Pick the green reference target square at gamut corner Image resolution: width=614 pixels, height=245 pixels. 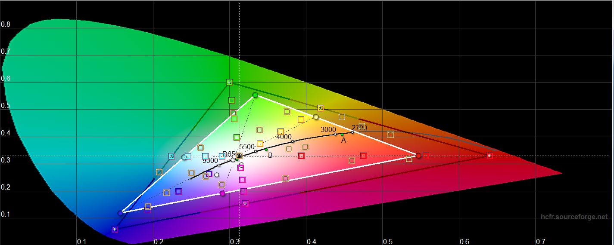(229, 82)
